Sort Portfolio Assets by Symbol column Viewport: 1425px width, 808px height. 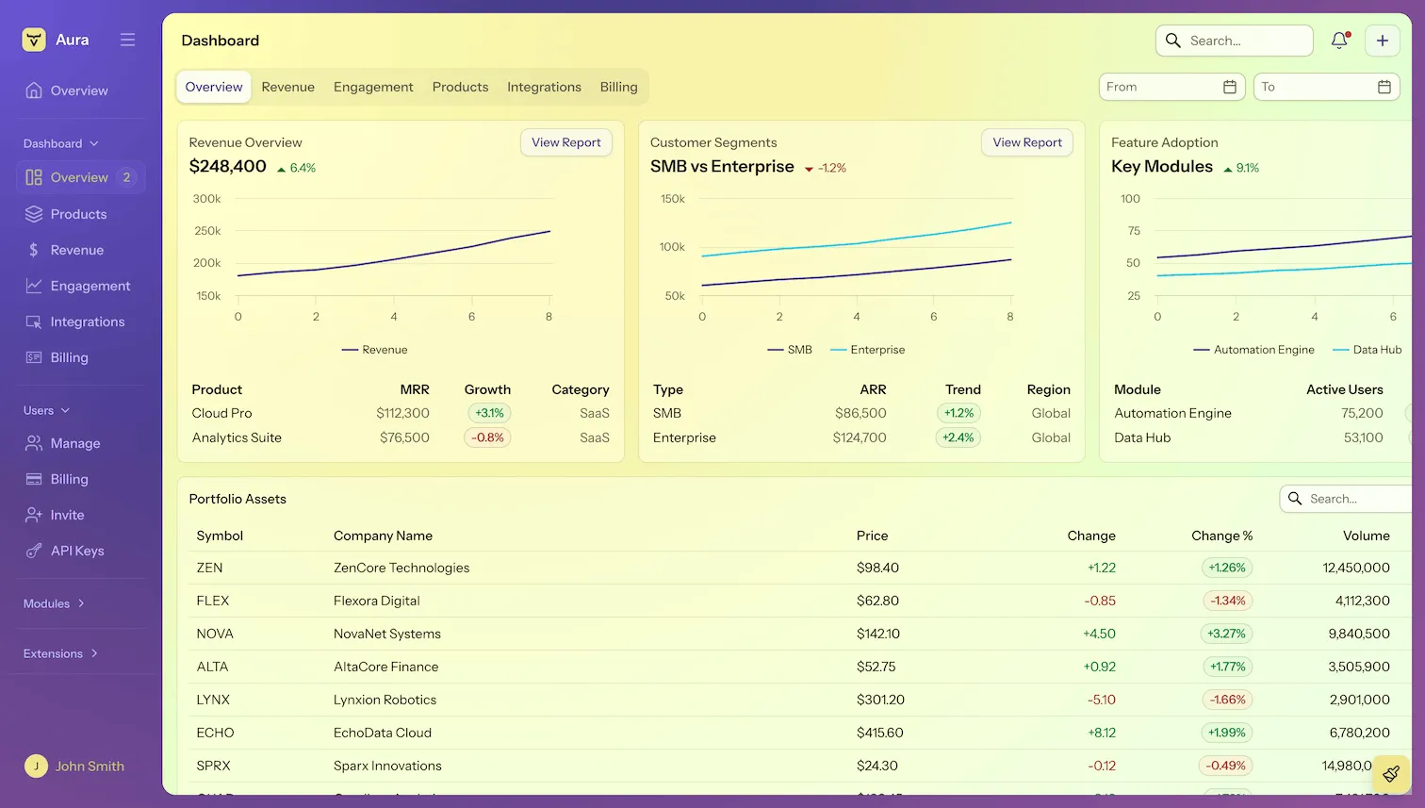pyautogui.click(x=220, y=536)
